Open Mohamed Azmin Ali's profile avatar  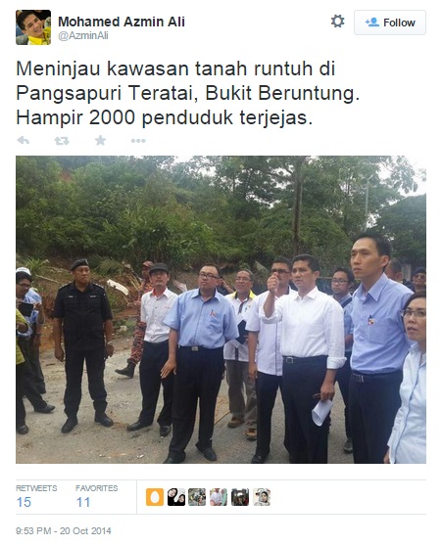[x=33, y=27]
